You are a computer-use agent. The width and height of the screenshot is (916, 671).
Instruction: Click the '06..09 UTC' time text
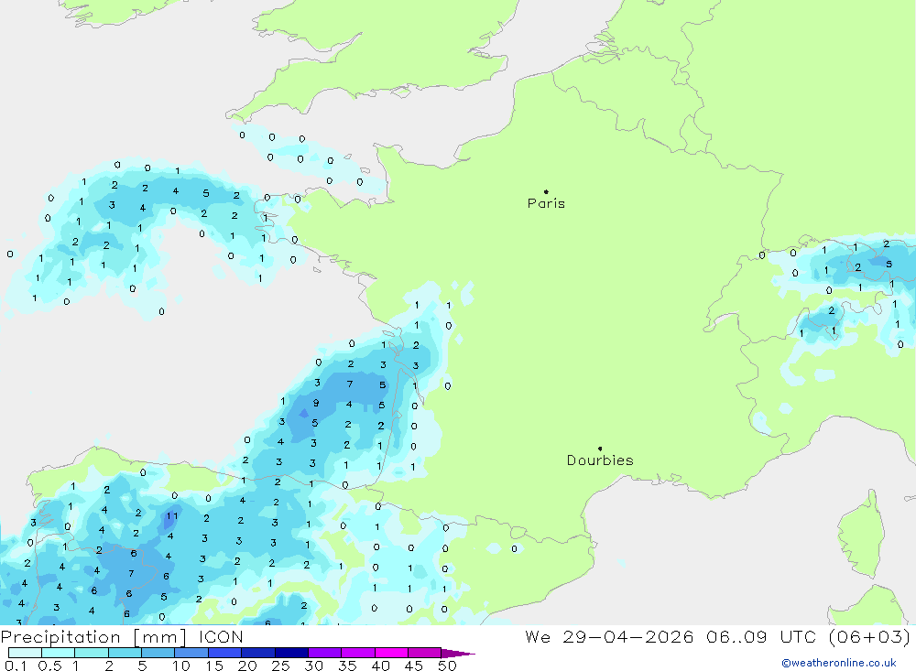(x=760, y=637)
